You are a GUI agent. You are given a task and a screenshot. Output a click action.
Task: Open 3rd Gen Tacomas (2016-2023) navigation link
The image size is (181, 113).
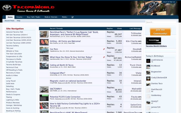[x=19, y=37]
